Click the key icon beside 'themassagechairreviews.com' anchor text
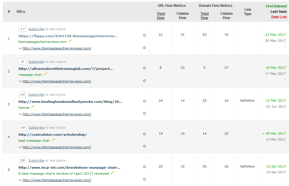 point(70,41)
